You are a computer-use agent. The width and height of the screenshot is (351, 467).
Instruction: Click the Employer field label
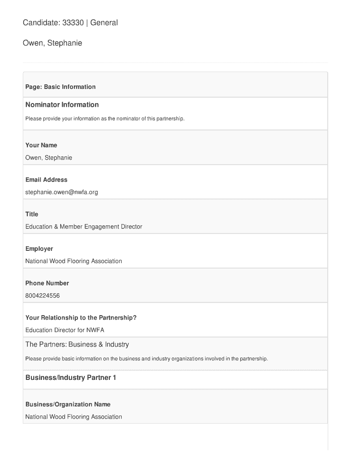(39, 249)
